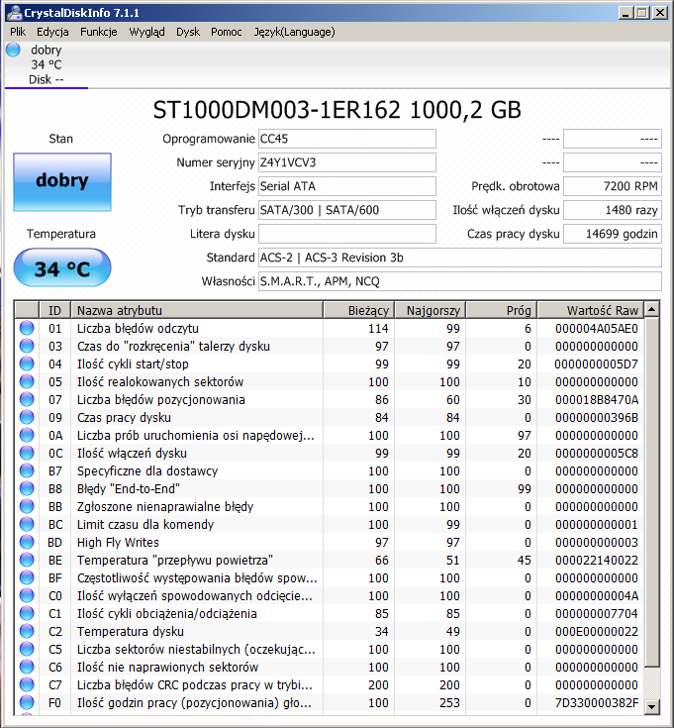Click status orb for attribute BE row
674x728 pixels.
click(27, 560)
